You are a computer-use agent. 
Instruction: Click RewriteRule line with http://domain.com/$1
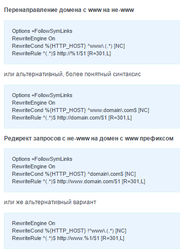pos(72,118)
